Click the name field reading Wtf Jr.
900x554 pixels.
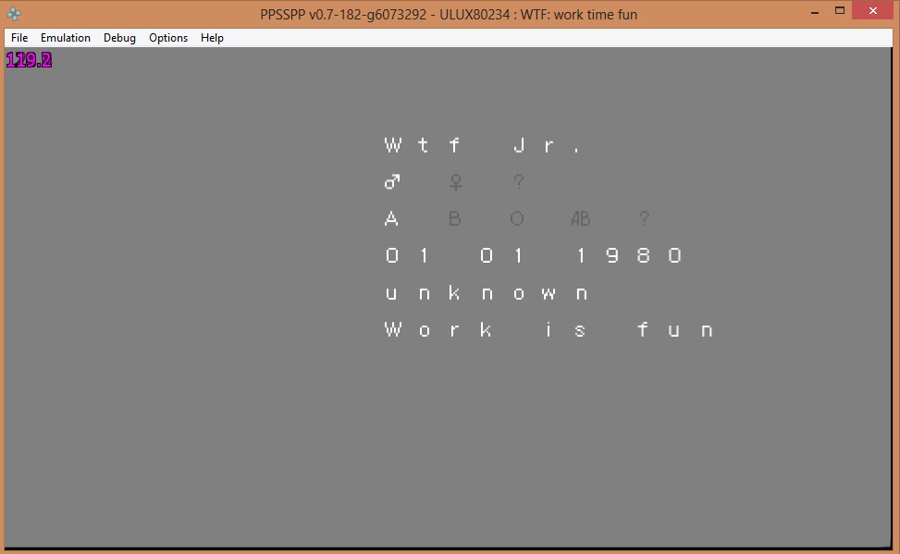point(481,145)
